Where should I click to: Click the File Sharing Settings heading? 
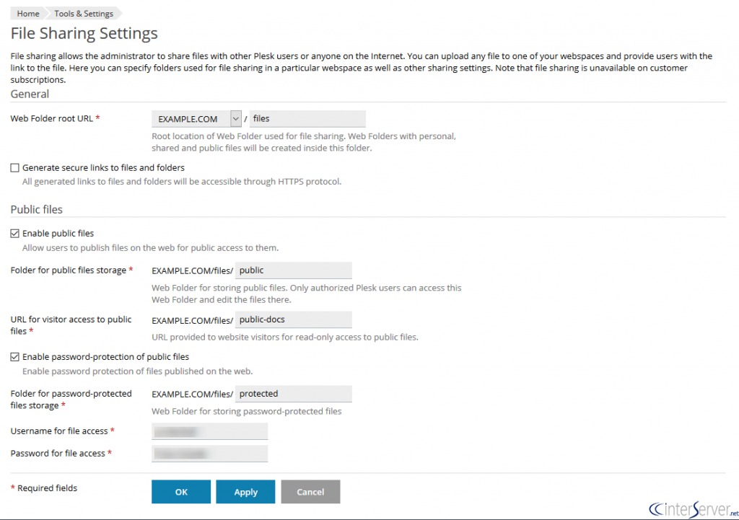pos(84,33)
